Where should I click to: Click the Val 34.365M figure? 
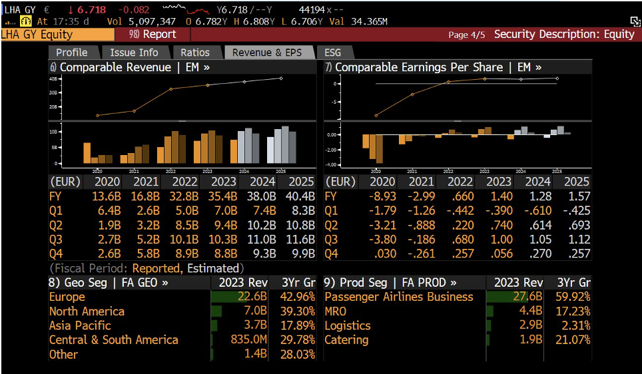[358, 22]
